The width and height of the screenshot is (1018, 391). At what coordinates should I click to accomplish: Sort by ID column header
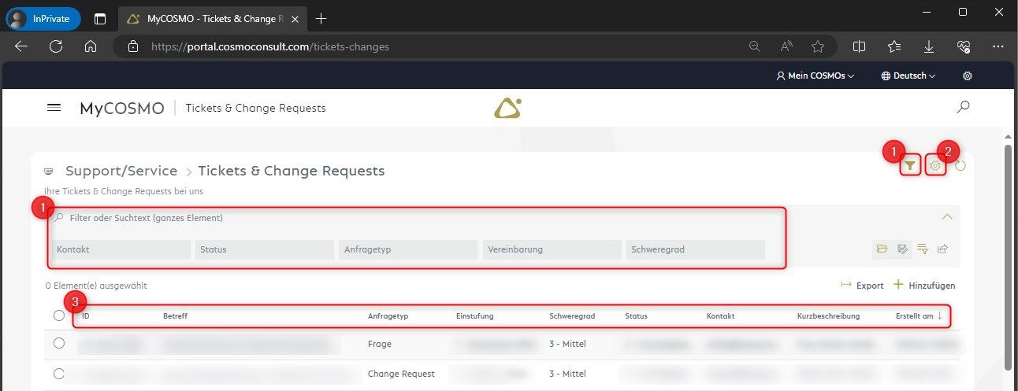(x=86, y=316)
